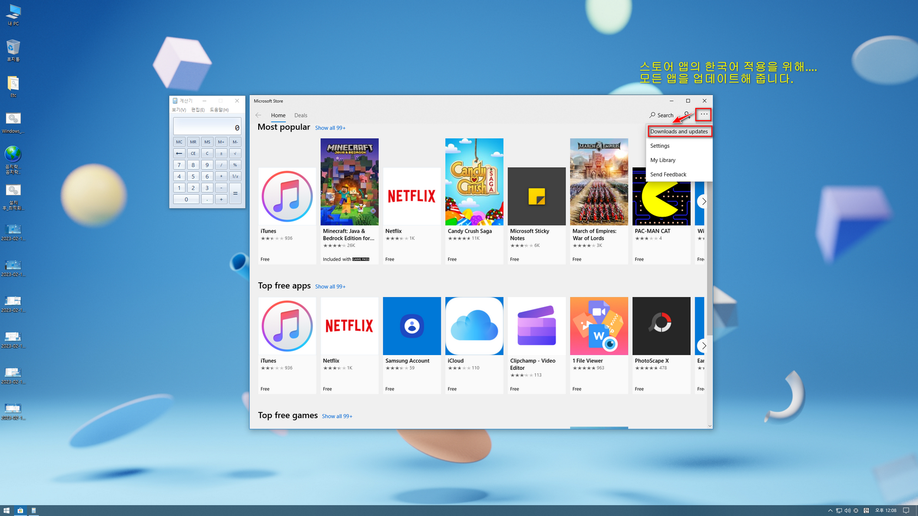Select the 내 PC desktop icon
This screenshot has height=516, width=918.
coord(13,15)
